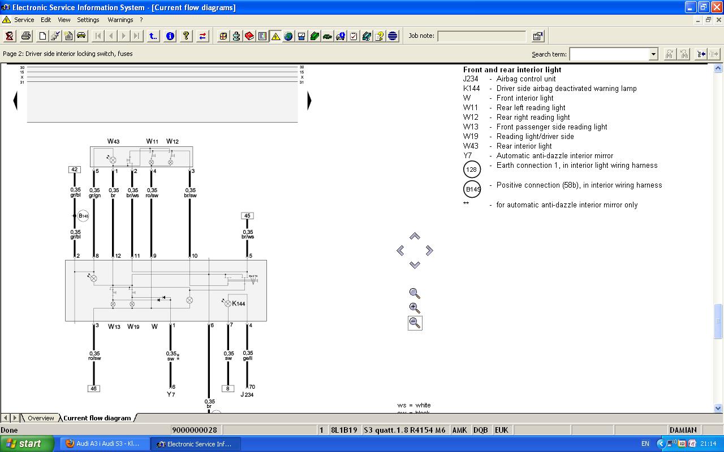This screenshot has width=724, height=452.
Task: Expand the Search term dropdown arrow
Action: (x=653, y=54)
